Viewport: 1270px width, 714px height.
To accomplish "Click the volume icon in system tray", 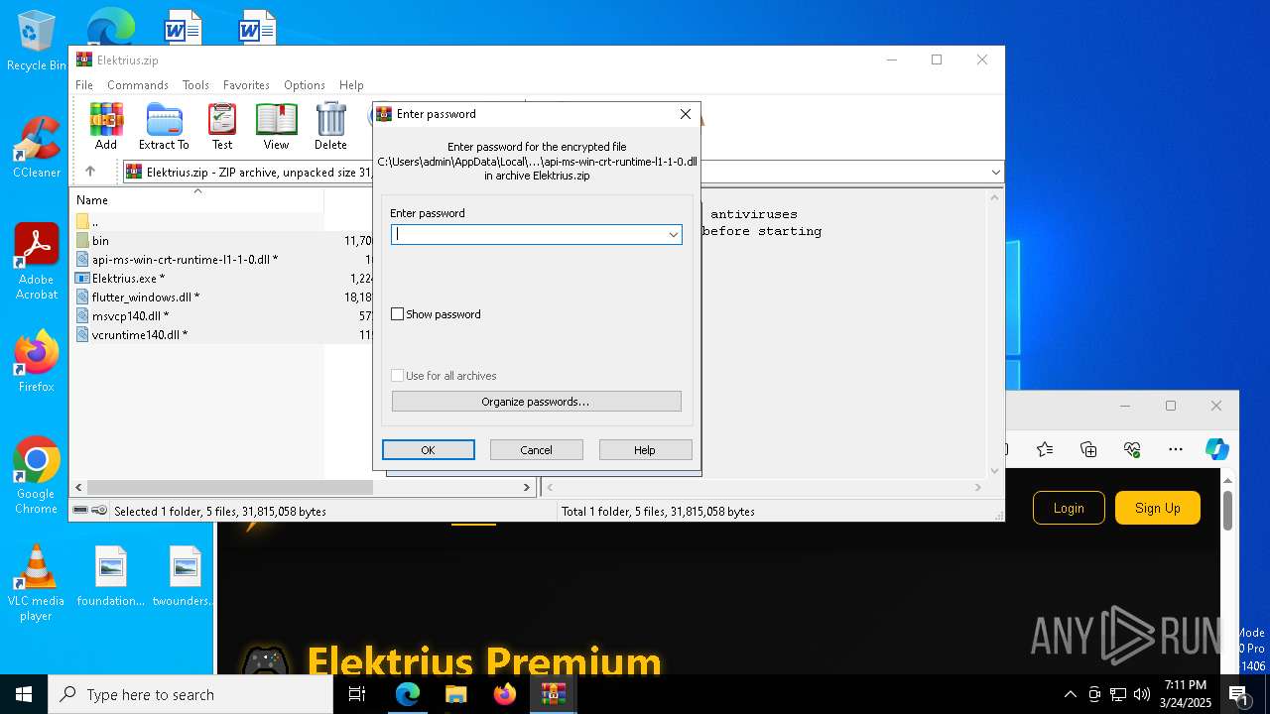I will click(1142, 694).
